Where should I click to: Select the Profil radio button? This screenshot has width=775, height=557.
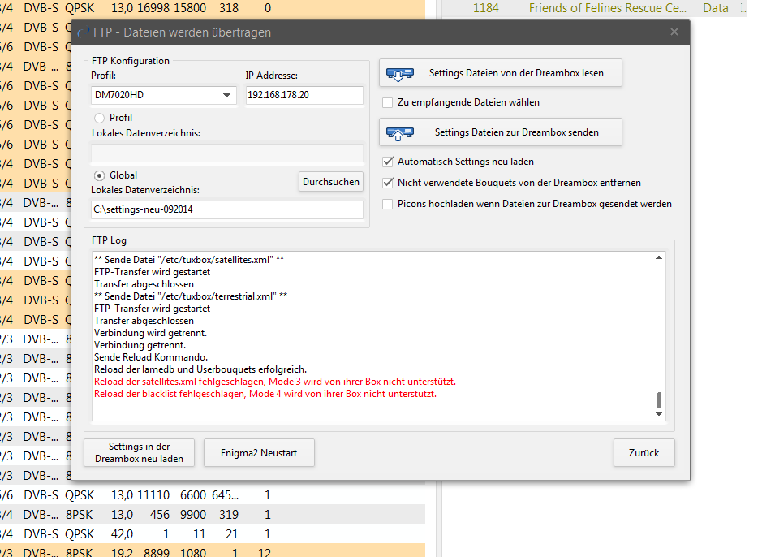coord(100,118)
